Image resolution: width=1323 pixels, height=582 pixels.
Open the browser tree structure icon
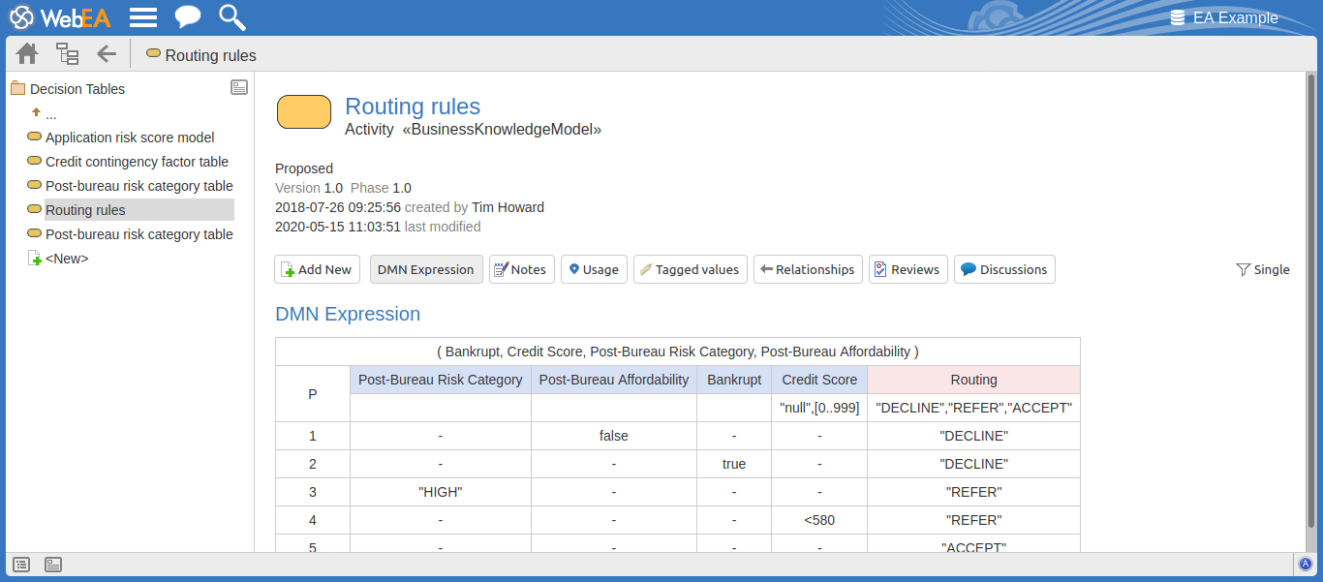[67, 54]
